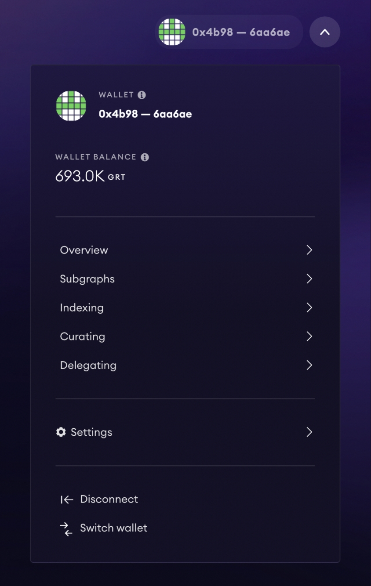Screen dimensions: 371x586
Task: Open the WALLET BALANCE info tooltip icon
Action: click(146, 157)
